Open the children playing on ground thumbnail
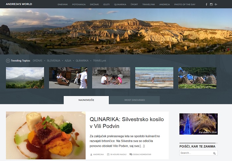232x161 pixels. coord(111,78)
